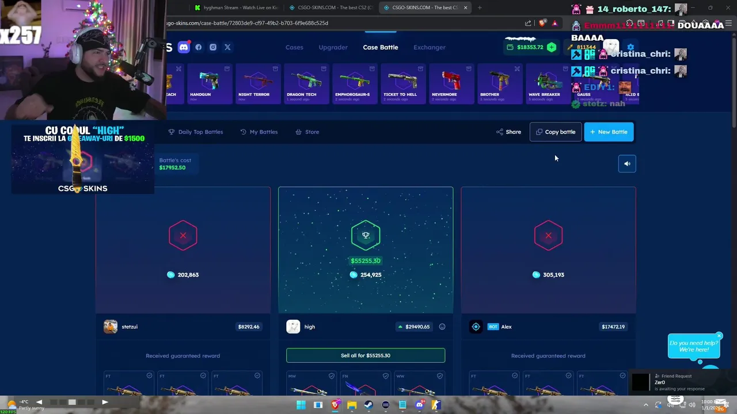The image size is (737, 414).
Task: Go to the Cases tab
Action: click(x=294, y=47)
